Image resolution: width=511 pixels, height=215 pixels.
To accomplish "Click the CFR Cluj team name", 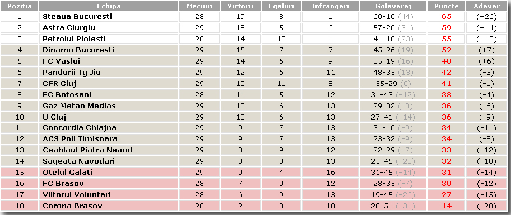I will click(59, 83).
